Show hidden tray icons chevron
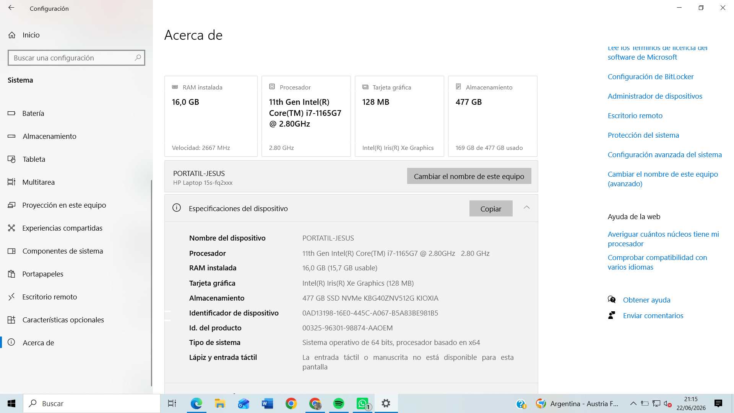 pos(633,403)
